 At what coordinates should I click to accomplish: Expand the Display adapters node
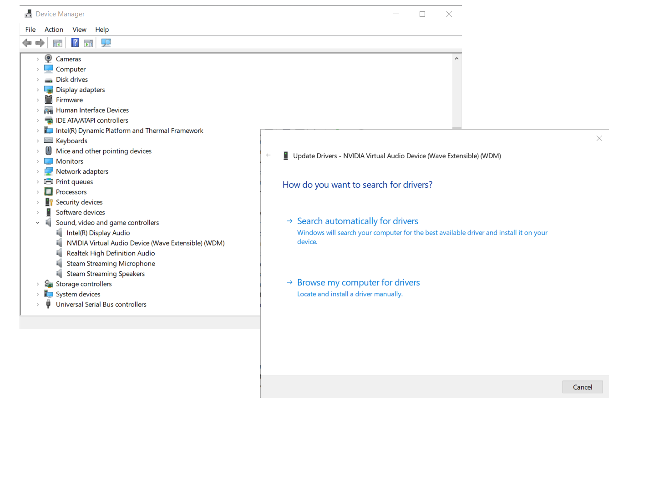[38, 90]
